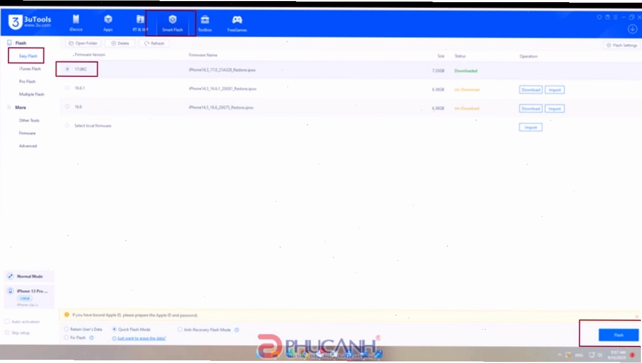Select the Fix Flash option
The height and width of the screenshot is (363, 642).
(66, 337)
